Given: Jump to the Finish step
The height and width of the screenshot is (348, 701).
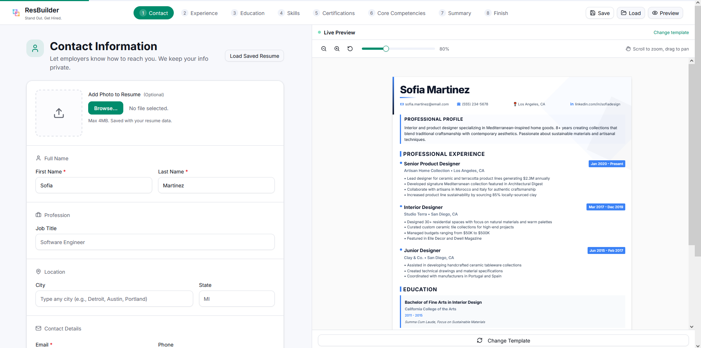Looking at the screenshot, I should point(496,13).
